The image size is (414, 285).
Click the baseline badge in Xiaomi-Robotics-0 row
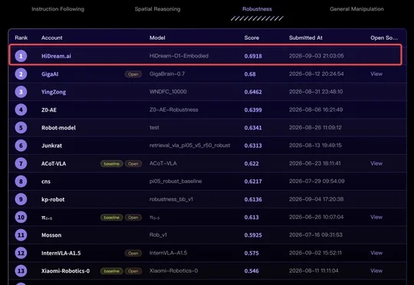coord(111,271)
